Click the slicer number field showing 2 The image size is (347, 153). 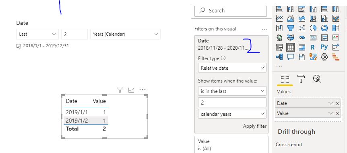click(74, 34)
